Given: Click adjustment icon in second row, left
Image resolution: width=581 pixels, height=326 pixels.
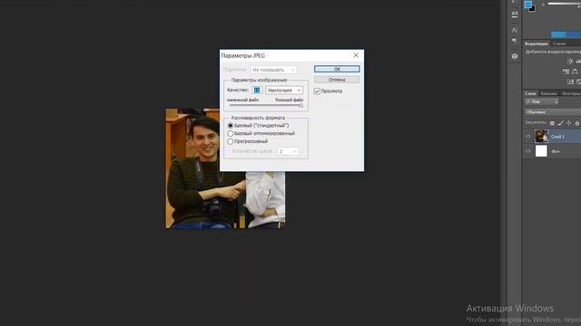Looking at the screenshot, I should pos(566,72).
